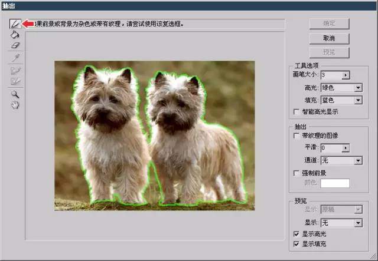
Task: Enable 智能高光显示 checkbox
Action: pyautogui.click(x=296, y=112)
